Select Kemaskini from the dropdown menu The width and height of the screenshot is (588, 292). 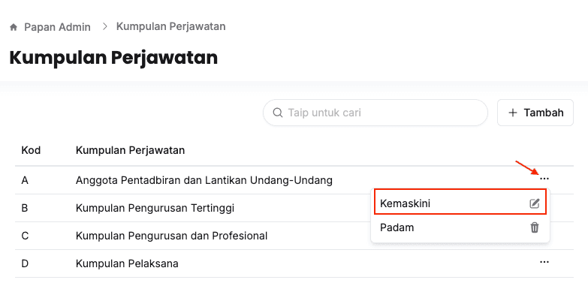[x=460, y=203]
